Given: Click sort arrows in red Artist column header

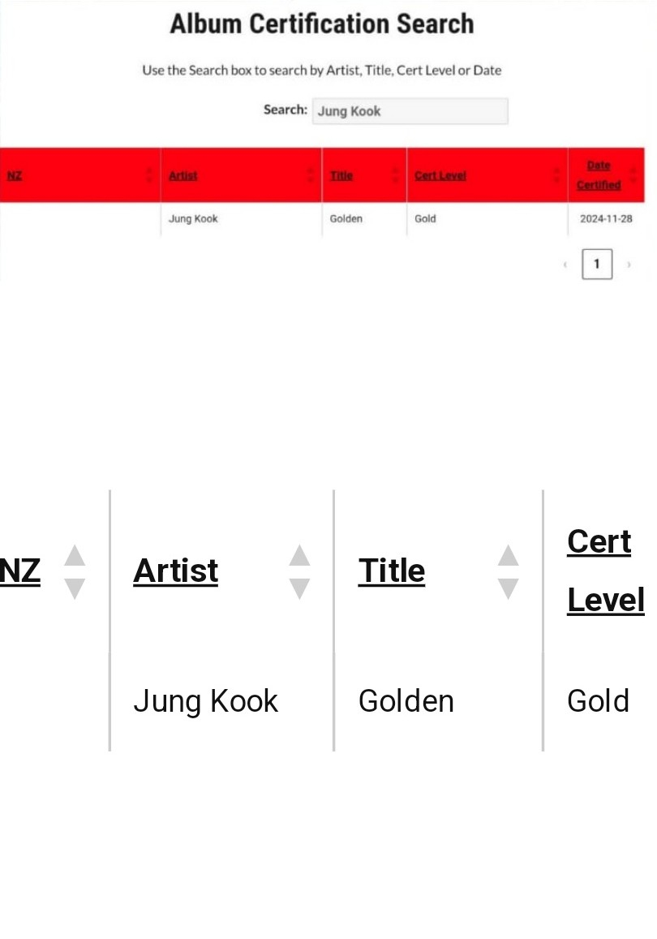Looking at the screenshot, I should point(311,174).
